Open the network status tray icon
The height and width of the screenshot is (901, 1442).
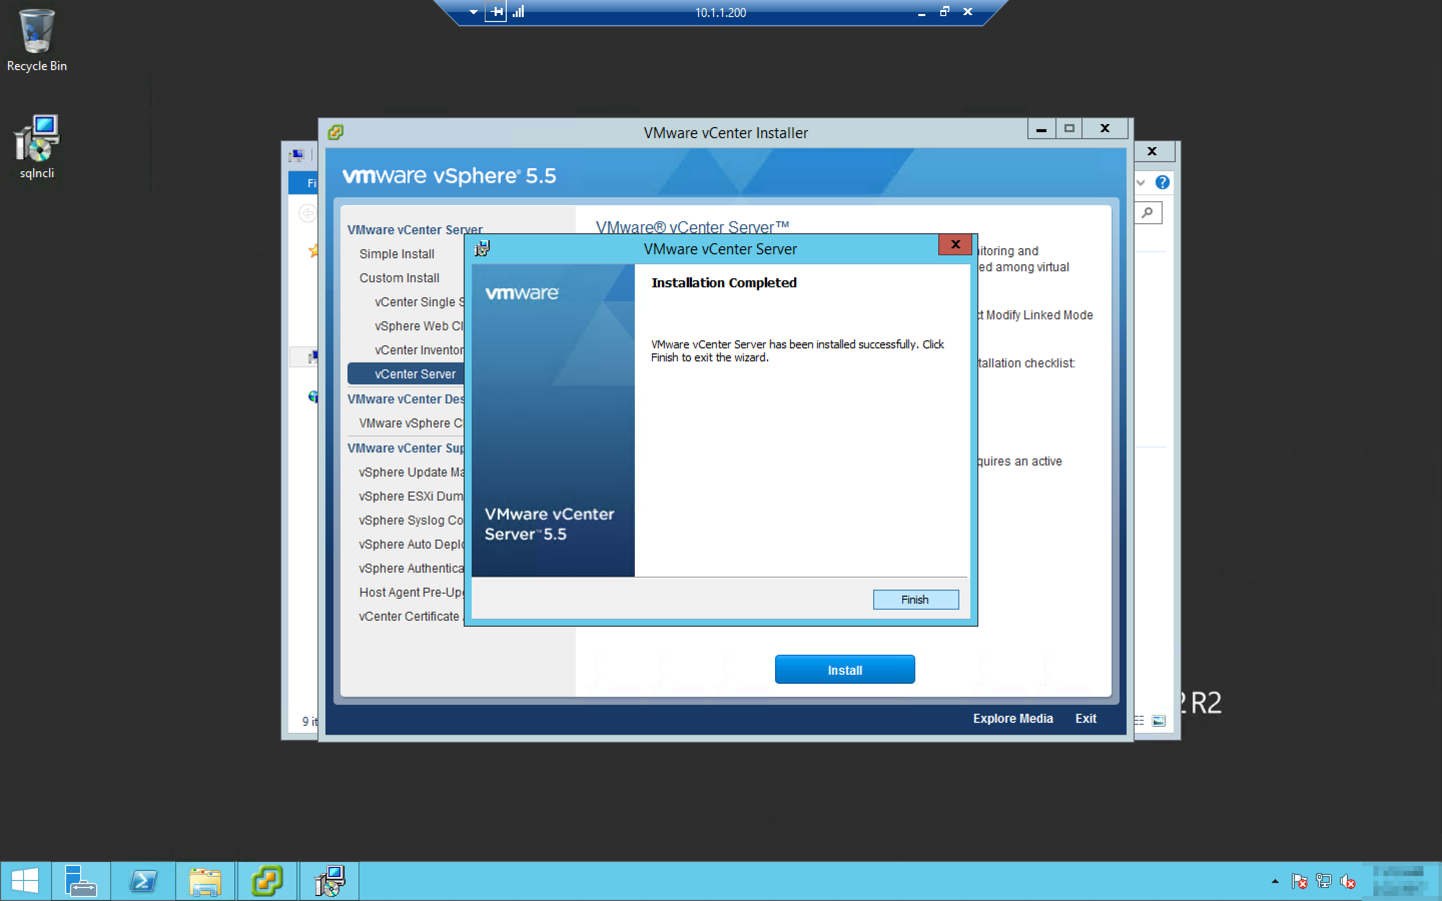[x=1323, y=881]
